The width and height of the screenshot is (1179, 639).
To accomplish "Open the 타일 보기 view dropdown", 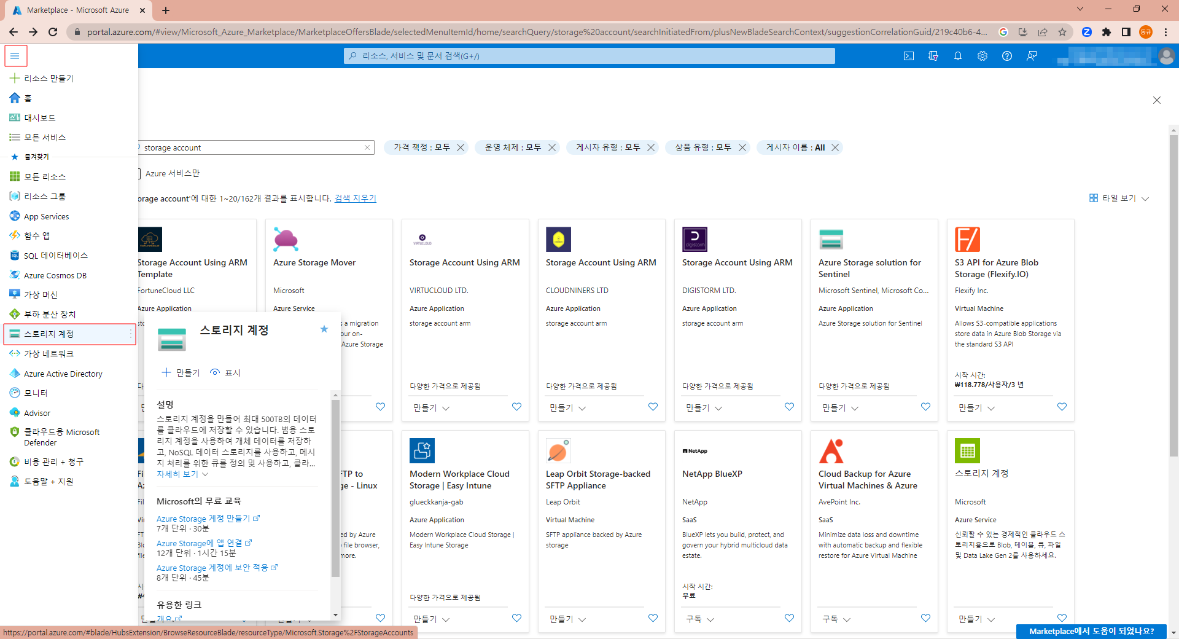I will click(x=1118, y=198).
